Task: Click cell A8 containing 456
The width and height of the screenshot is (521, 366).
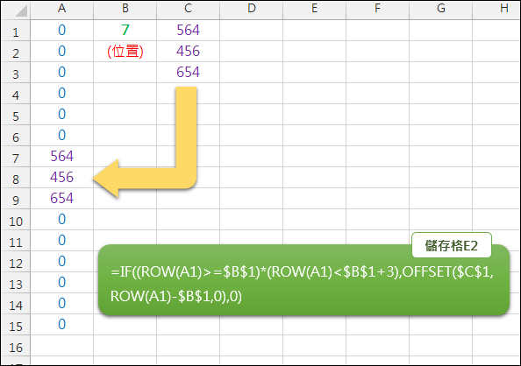Action: [61, 178]
